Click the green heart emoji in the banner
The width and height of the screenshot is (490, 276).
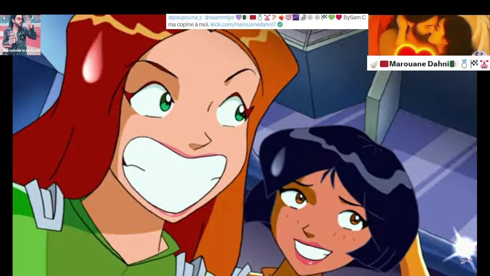(x=332, y=17)
